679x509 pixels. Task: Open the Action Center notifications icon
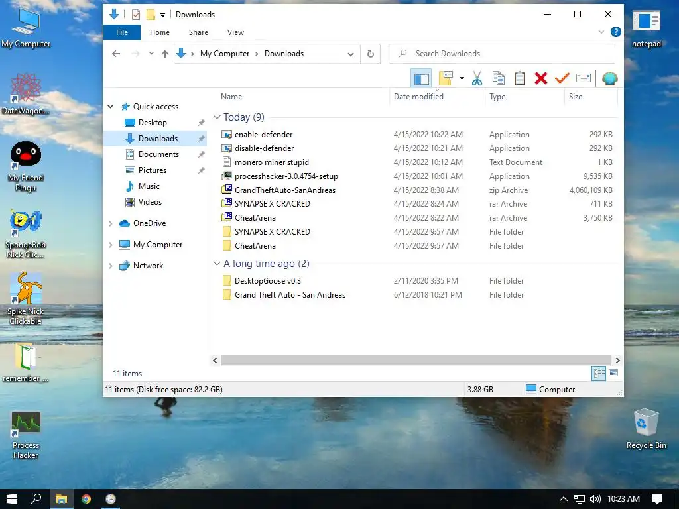pyautogui.click(x=657, y=499)
